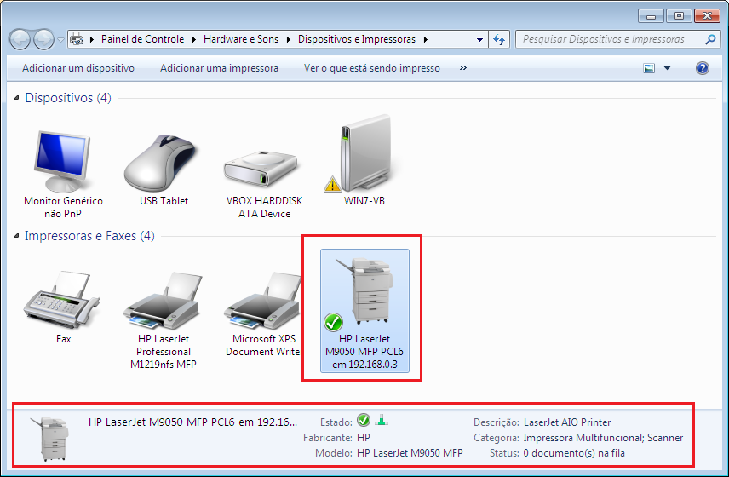Expand arrow after Hardware e Sons breadcrumb
Screen dimensions: 729x477
click(x=288, y=39)
